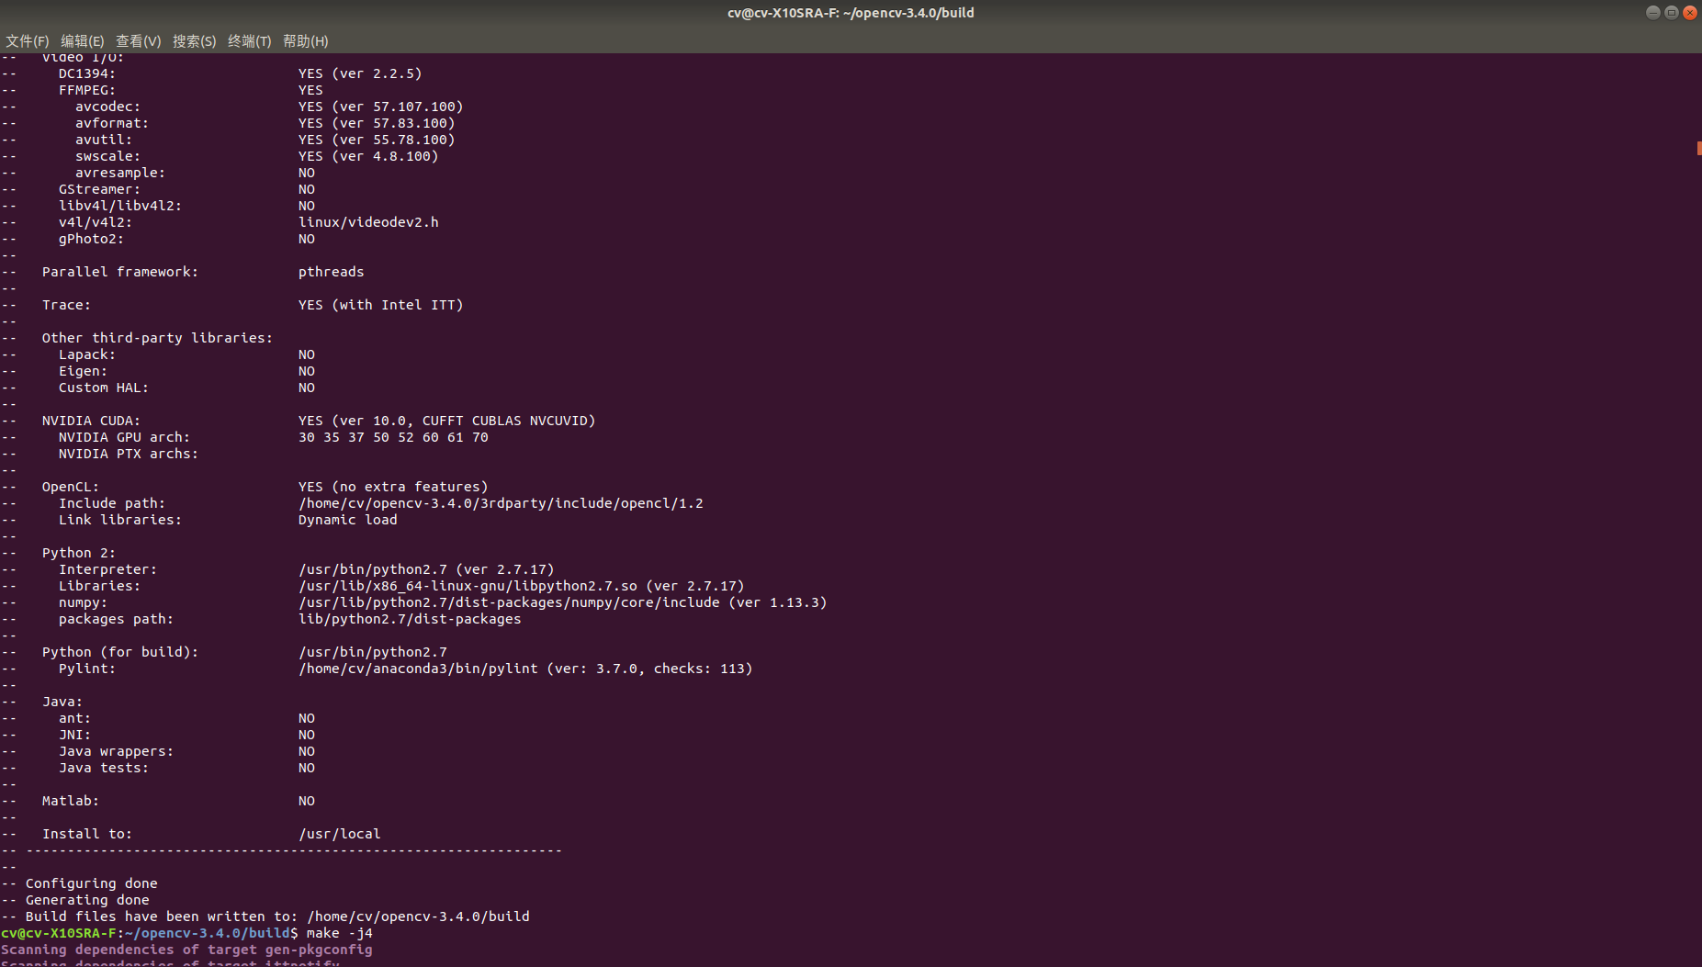This screenshot has width=1702, height=967.
Task: Click 'YES (with Intel ITT)' trace value
Action: coord(381,305)
